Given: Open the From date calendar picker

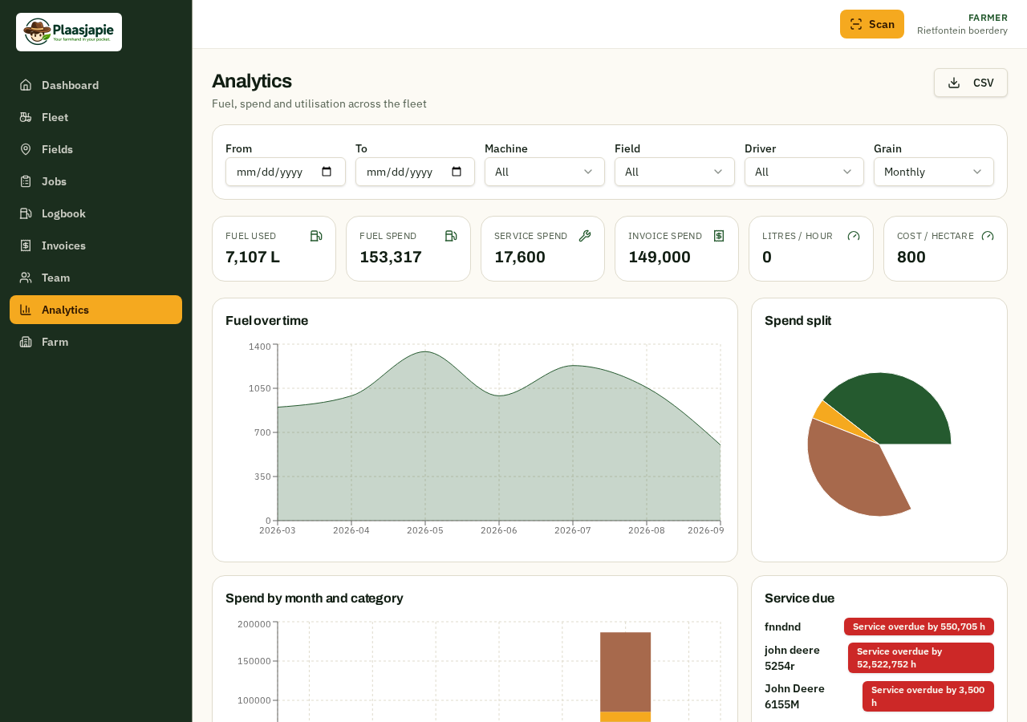Looking at the screenshot, I should click(327, 172).
